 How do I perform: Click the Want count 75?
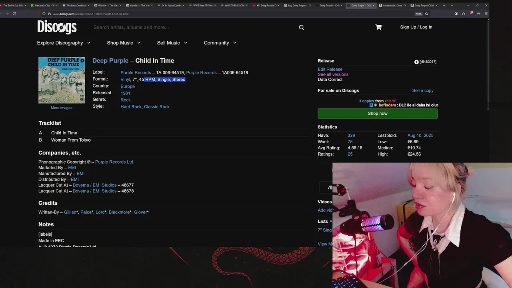pos(350,142)
